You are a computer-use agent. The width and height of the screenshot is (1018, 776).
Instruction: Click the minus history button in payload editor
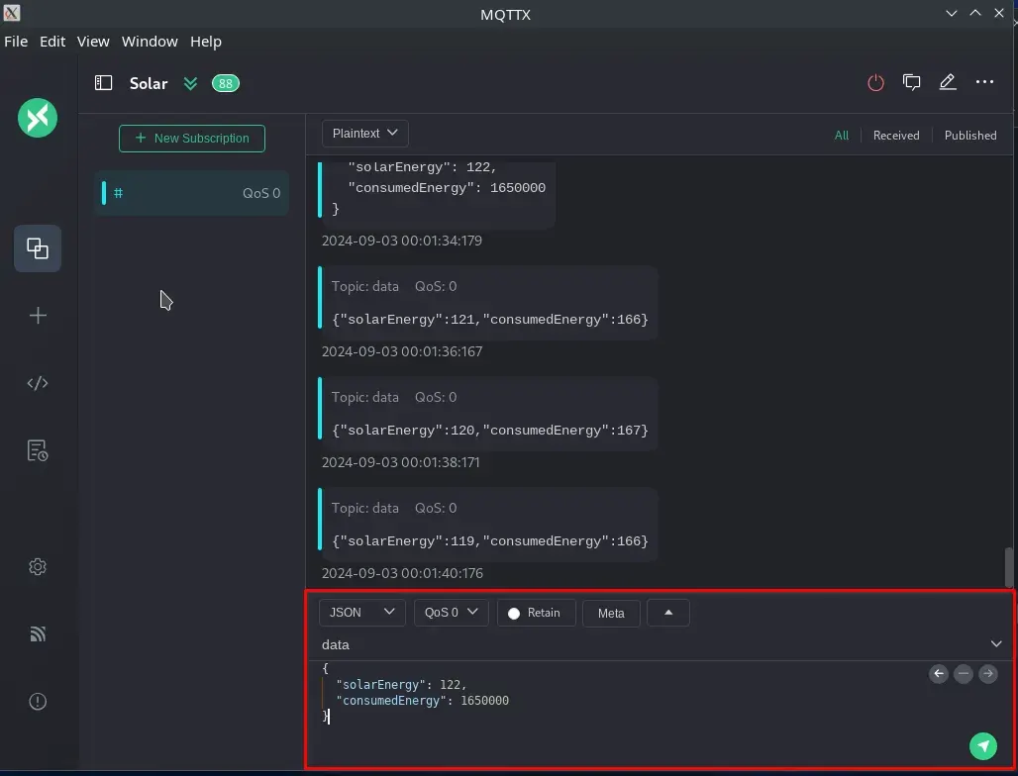[x=964, y=674]
